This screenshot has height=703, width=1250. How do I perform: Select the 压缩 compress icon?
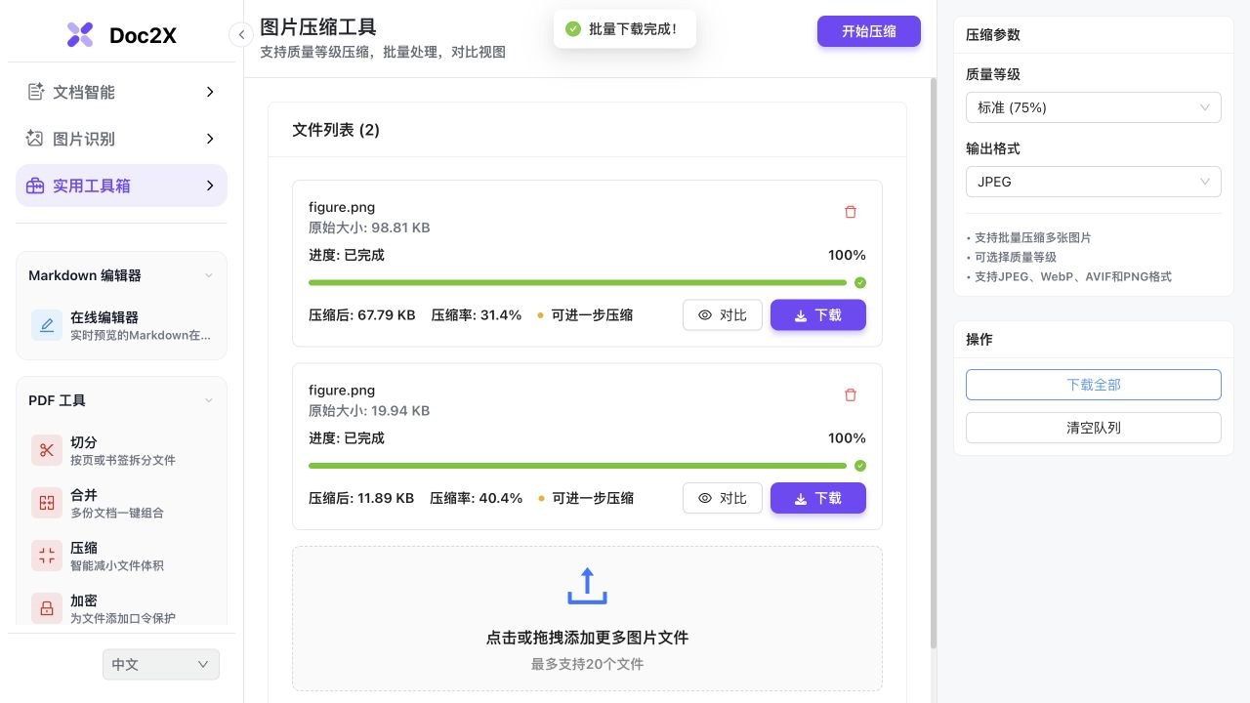(x=47, y=556)
